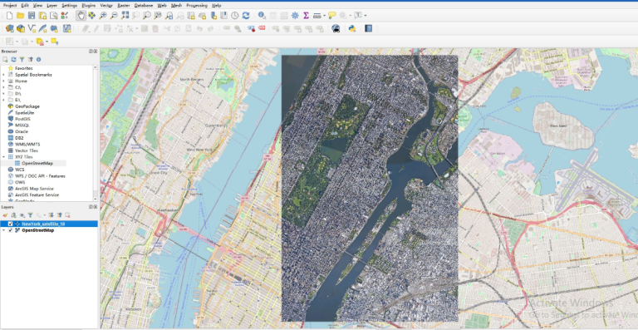Refresh the Browser panel
Viewport: 638px width, 330px height.
pos(13,59)
